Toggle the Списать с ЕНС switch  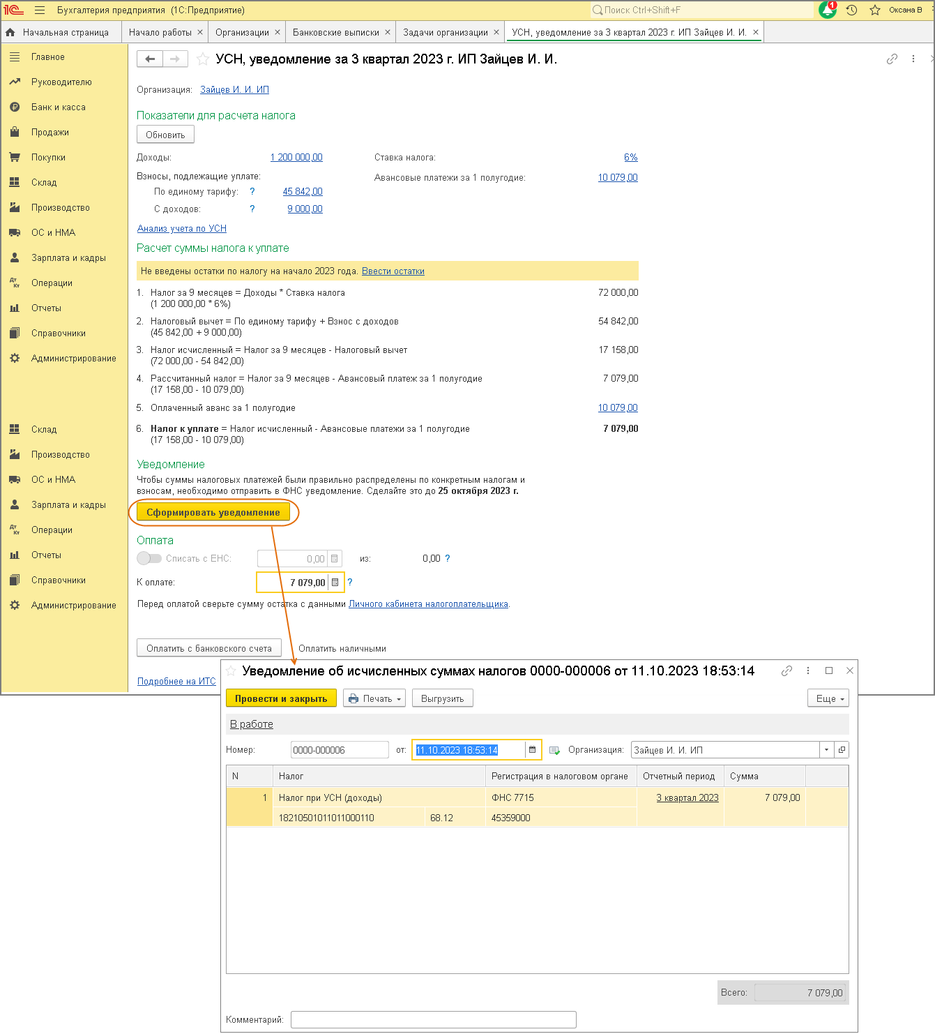[149, 558]
